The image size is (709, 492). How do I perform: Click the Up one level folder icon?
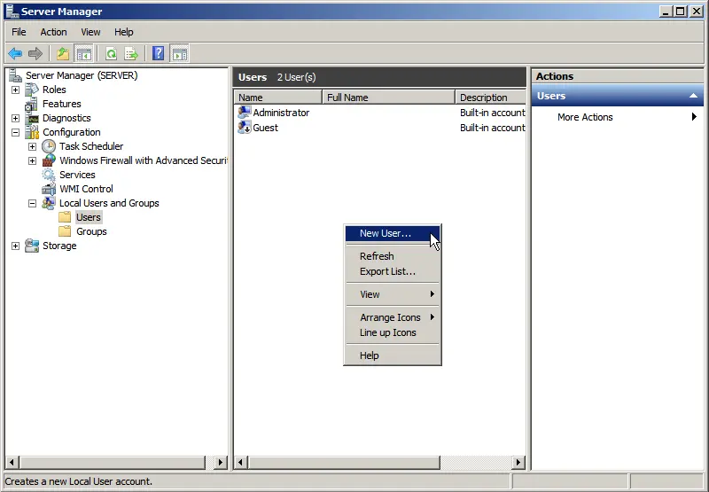click(63, 53)
